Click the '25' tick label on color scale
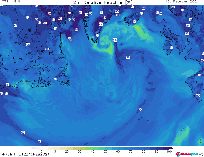This screenshot has width=204, height=157. tap(67, 151)
